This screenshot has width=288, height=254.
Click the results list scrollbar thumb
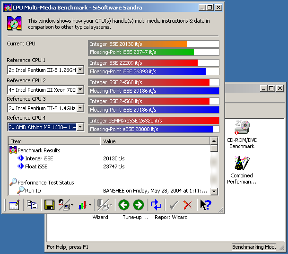pos(214,148)
